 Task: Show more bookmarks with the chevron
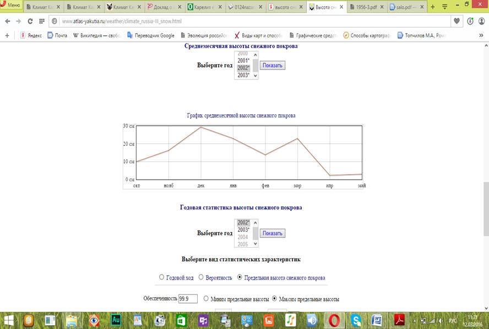pyautogui.click(x=481, y=36)
